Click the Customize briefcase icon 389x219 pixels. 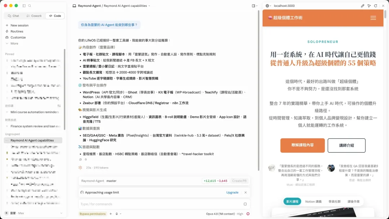(7, 37)
